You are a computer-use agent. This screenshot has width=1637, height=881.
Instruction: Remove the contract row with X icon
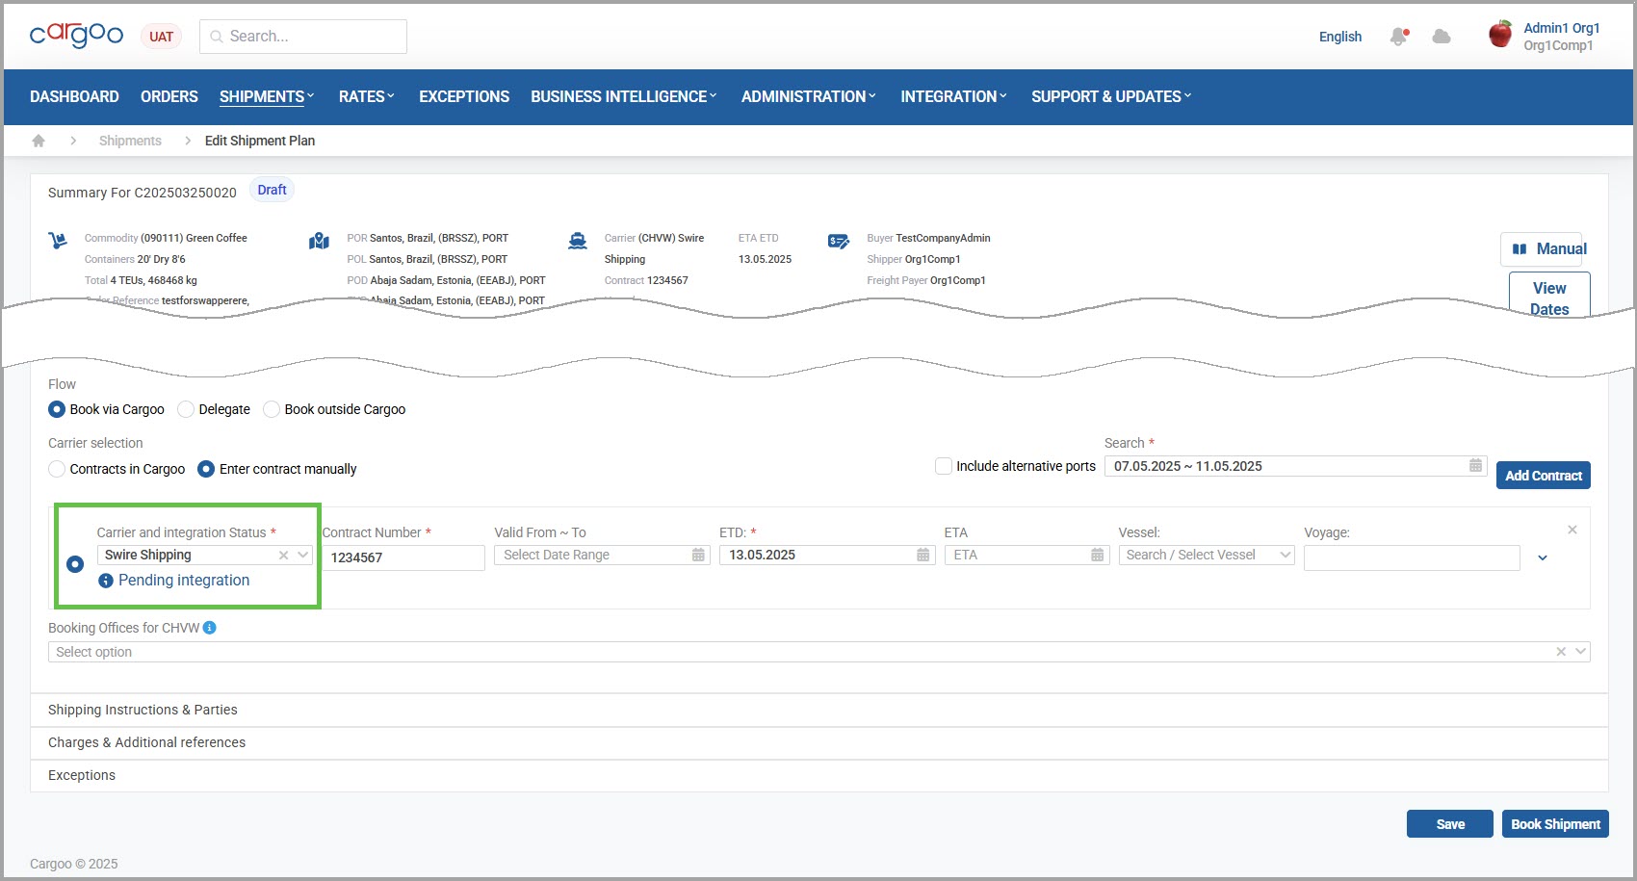click(1572, 530)
